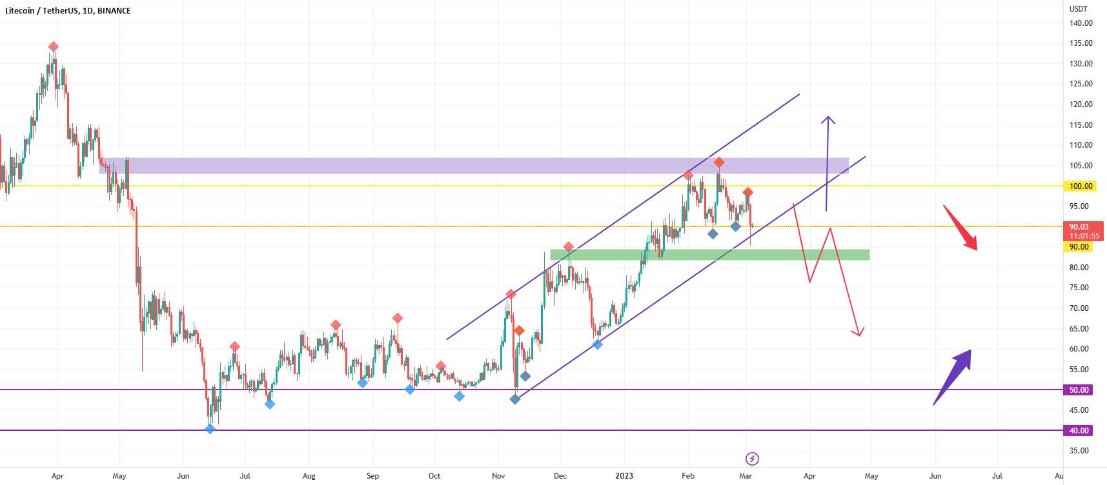Click the USDT currency label
The width and height of the screenshot is (1107, 485).
click(x=1078, y=9)
